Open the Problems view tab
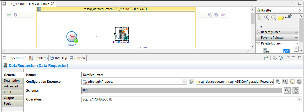Image resolution: width=304 pixels, height=112 pixels. [38, 58]
